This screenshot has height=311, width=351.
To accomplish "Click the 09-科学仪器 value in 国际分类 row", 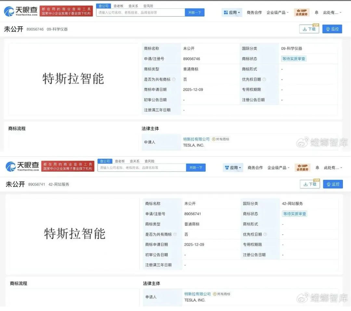I will (x=292, y=48).
